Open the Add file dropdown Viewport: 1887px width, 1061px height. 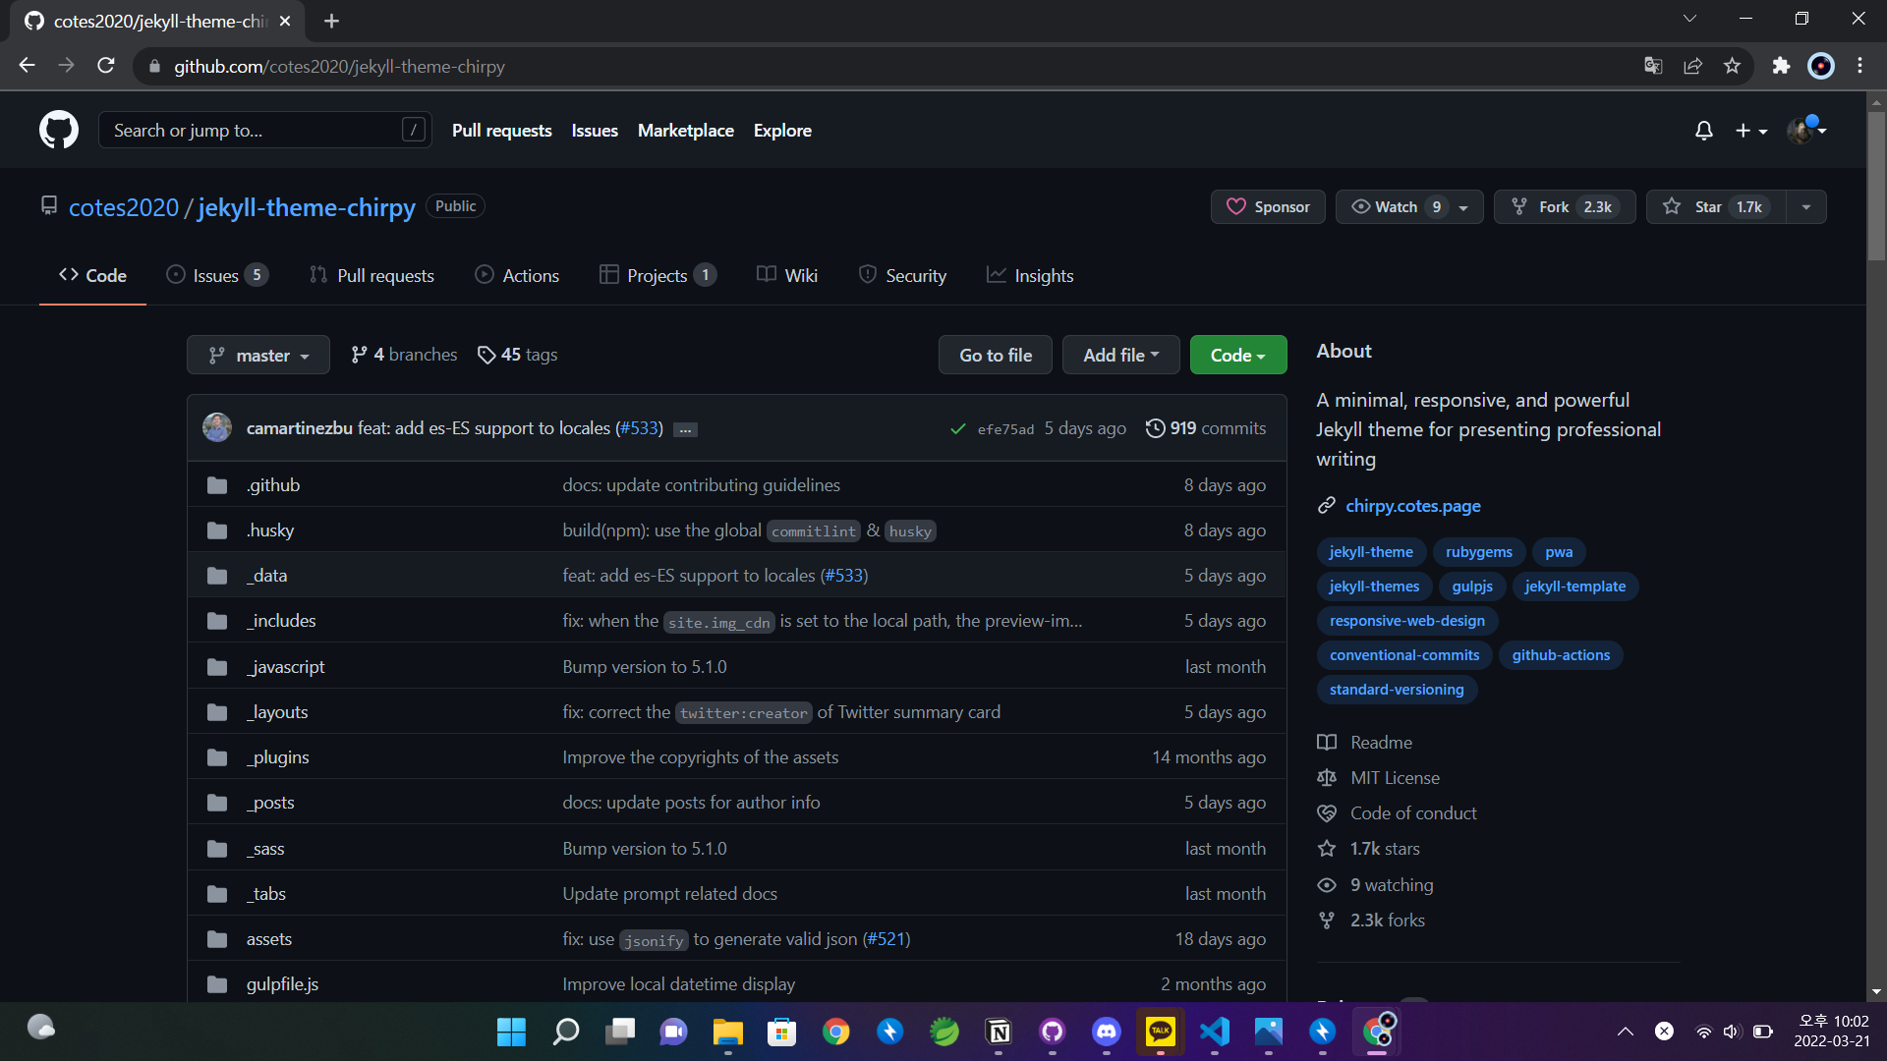(1120, 356)
